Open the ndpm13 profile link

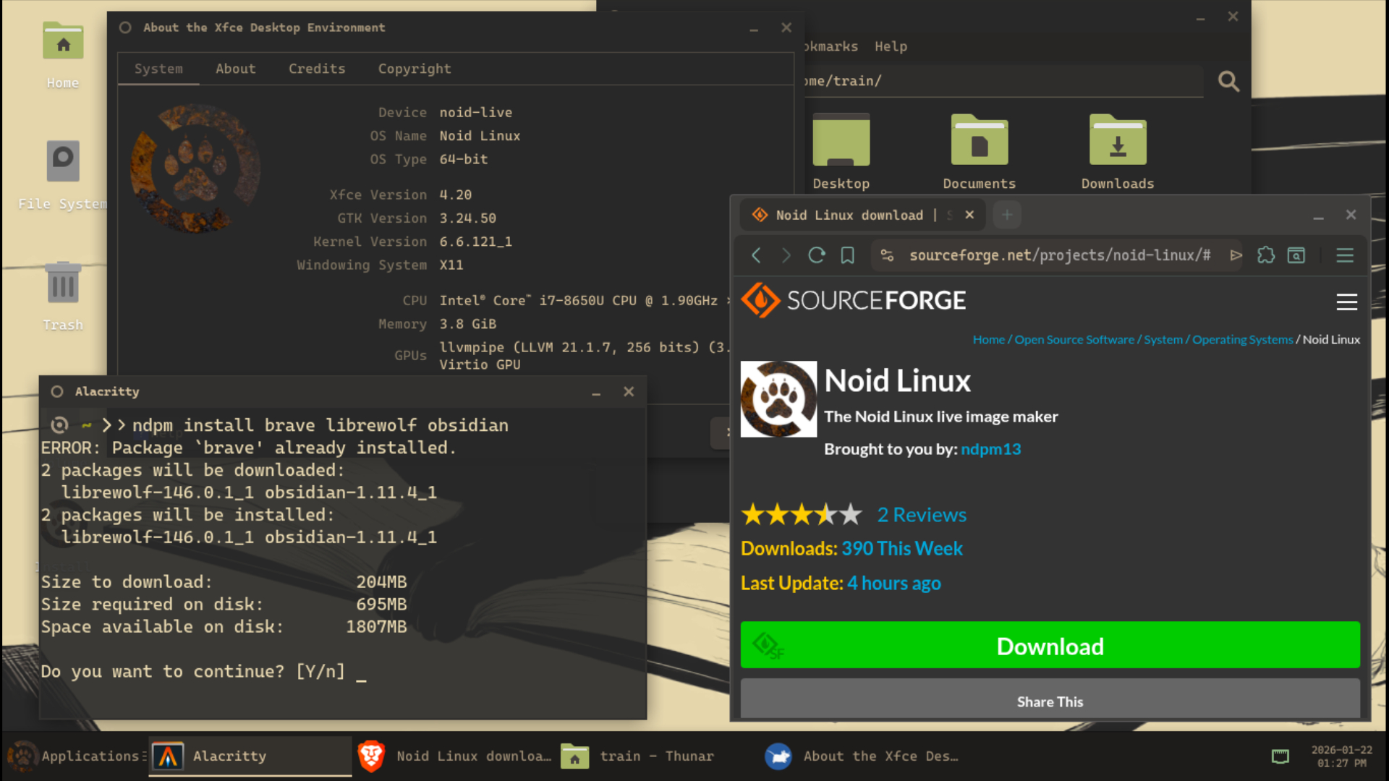click(x=990, y=449)
